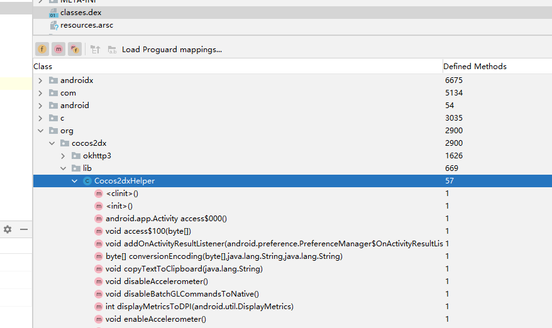The height and width of the screenshot is (328, 552).
Task: Click androidx method count 6675
Action: pyautogui.click(x=454, y=80)
